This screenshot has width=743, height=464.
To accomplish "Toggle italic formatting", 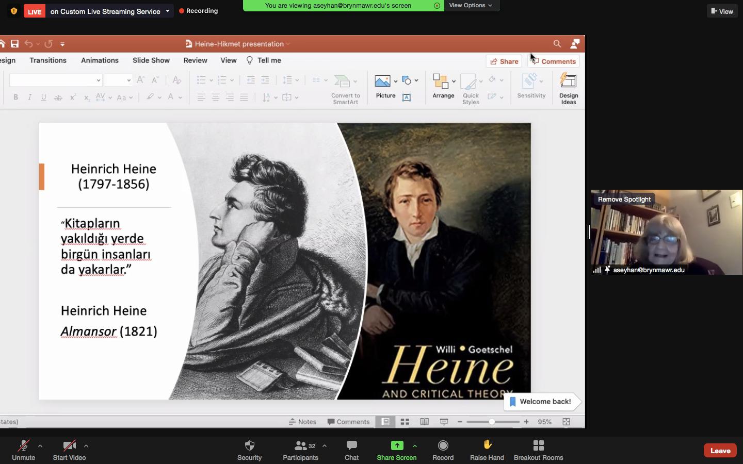I will [x=29, y=97].
